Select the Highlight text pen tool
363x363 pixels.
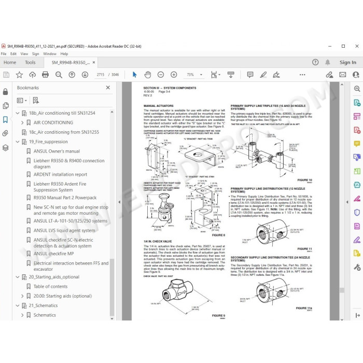point(263,75)
